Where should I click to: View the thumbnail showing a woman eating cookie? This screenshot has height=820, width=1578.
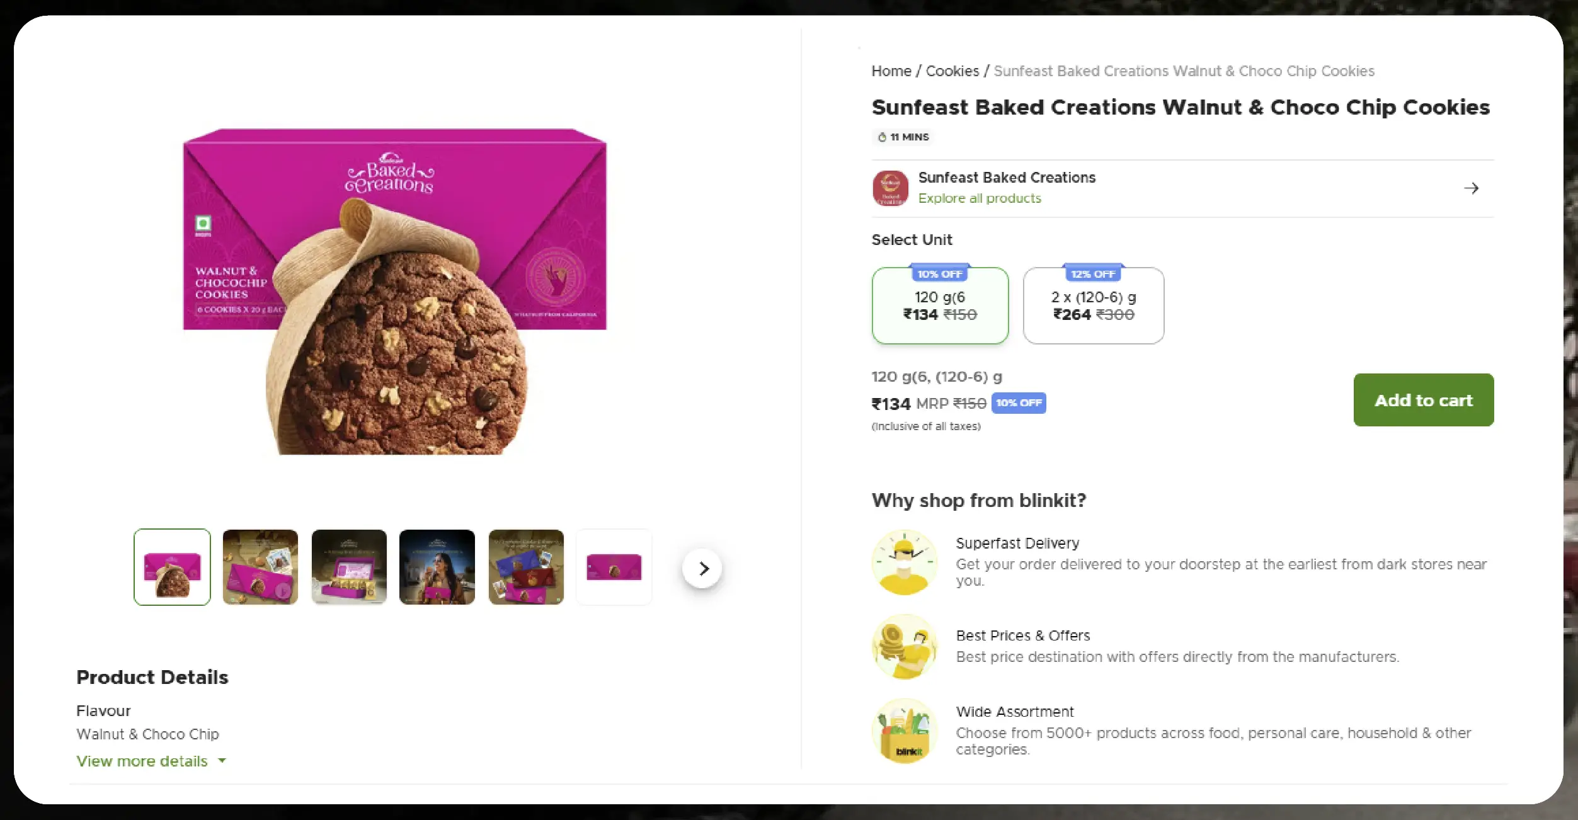click(437, 567)
